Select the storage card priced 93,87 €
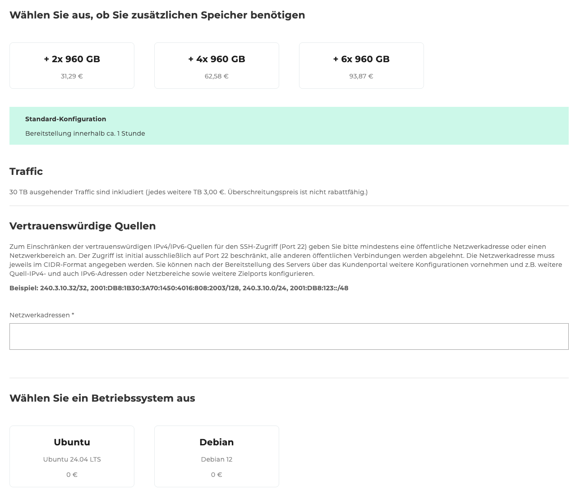The width and height of the screenshot is (580, 499). pyautogui.click(x=361, y=76)
